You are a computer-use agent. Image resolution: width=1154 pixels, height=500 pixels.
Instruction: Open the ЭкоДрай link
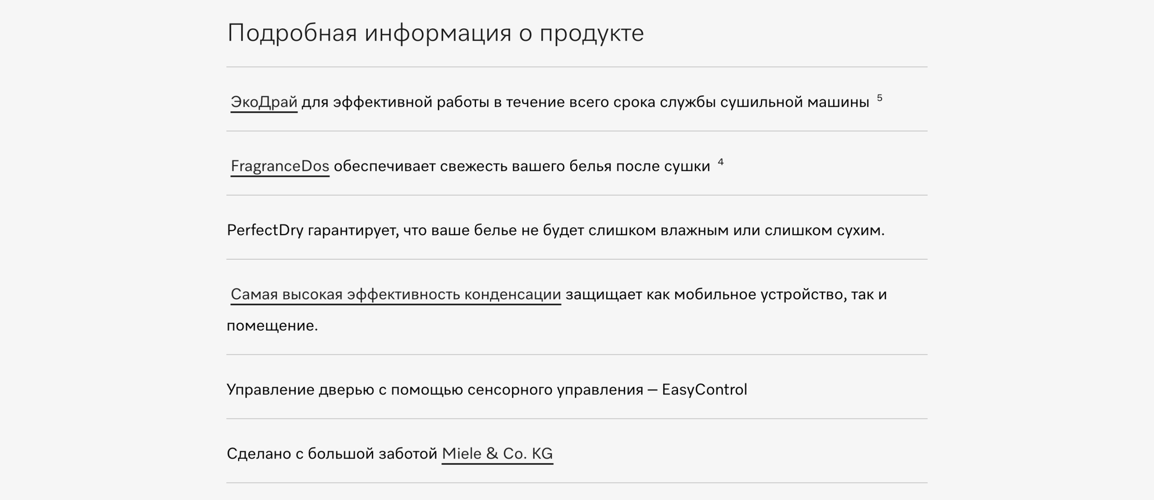pos(264,102)
